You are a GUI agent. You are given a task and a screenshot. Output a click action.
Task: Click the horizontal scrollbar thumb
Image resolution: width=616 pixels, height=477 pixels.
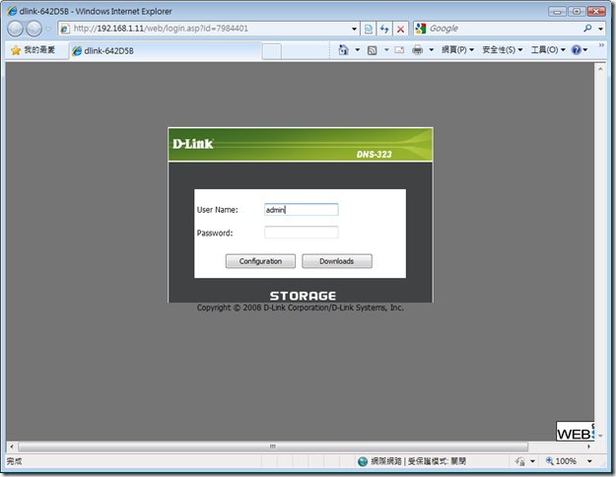tap(273, 446)
